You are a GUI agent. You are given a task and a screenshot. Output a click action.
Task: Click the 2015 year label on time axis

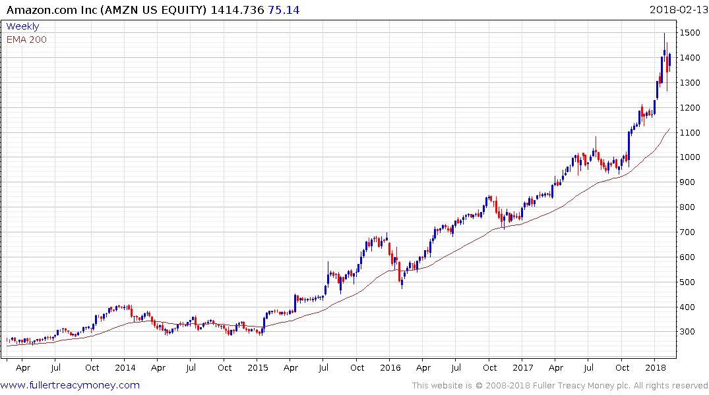(258, 367)
